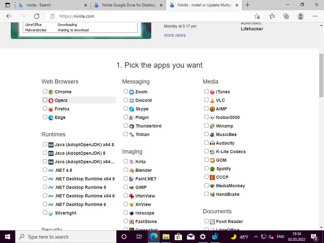Open the weather 48°F widget
The height and width of the screenshot is (243, 324).
pos(240,237)
